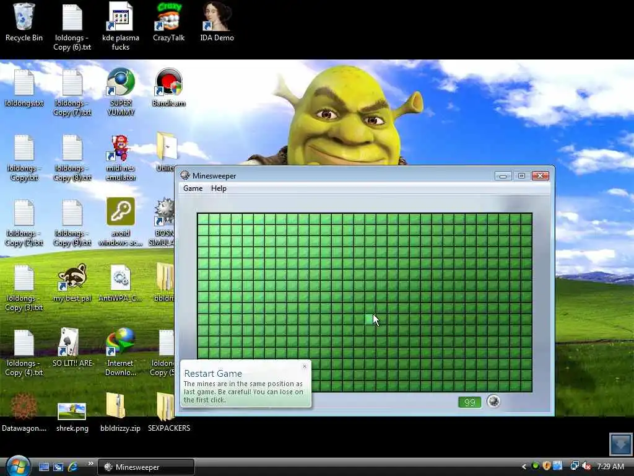Close the Minesweeper window
This screenshot has width=634, height=476.
(x=540, y=175)
